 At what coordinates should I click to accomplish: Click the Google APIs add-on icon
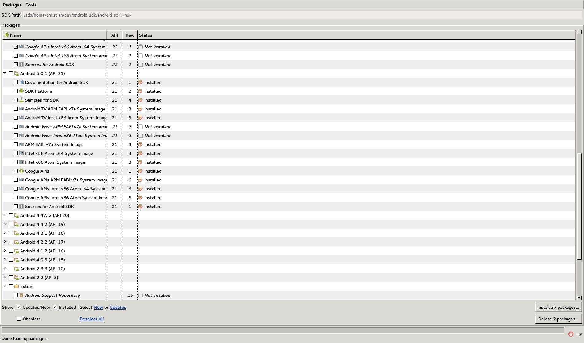(21, 171)
